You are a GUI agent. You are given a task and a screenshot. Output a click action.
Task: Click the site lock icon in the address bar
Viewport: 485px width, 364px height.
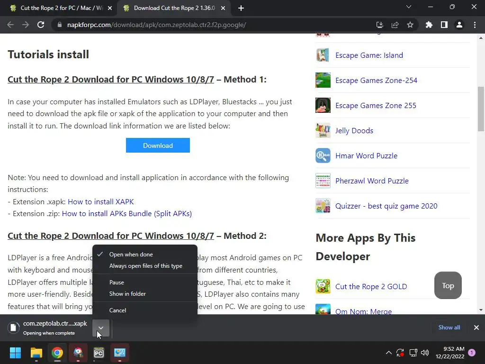coord(59,25)
